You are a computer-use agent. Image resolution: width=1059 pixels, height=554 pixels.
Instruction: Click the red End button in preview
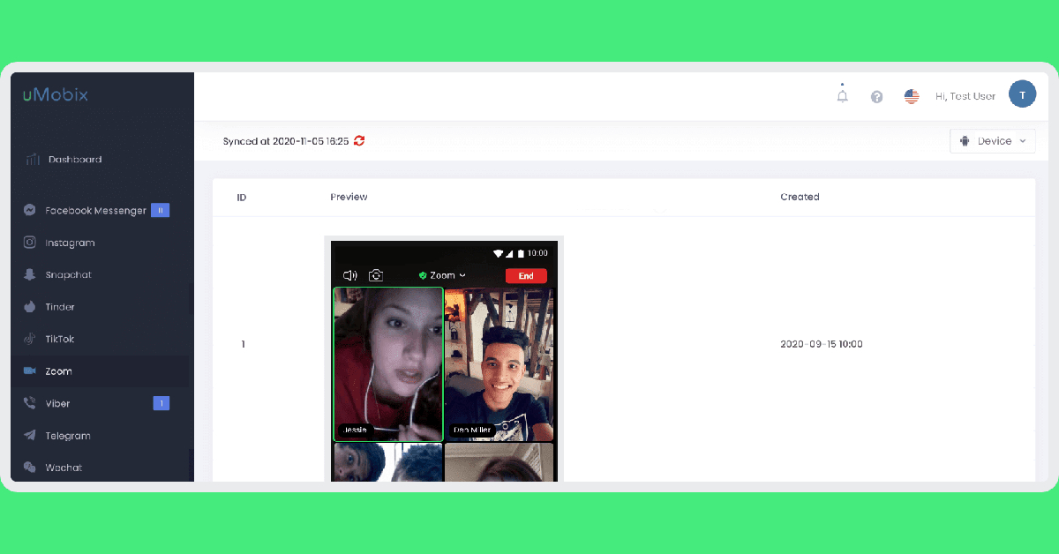pyautogui.click(x=526, y=276)
